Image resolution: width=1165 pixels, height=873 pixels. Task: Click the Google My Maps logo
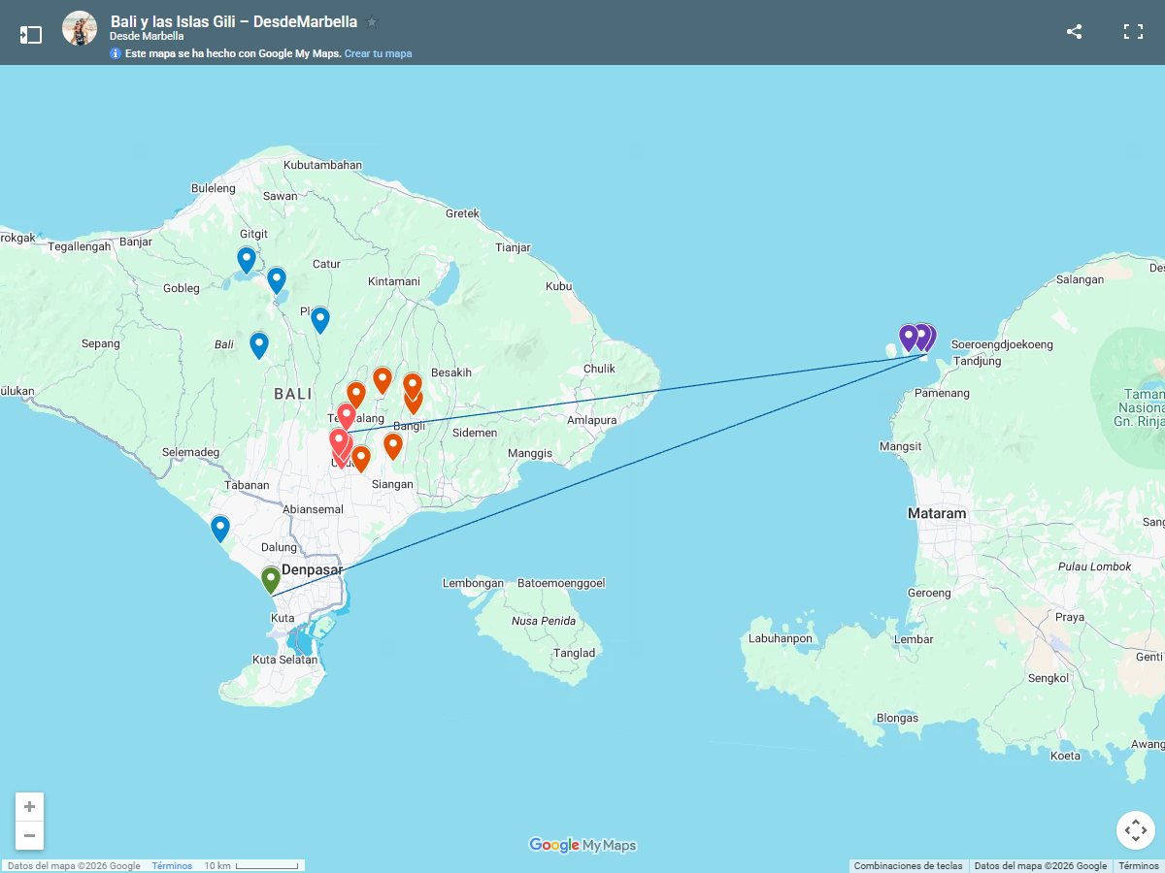tap(582, 845)
